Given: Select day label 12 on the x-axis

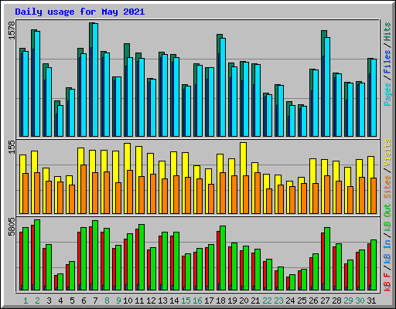Looking at the screenshot, I should [x=151, y=301].
